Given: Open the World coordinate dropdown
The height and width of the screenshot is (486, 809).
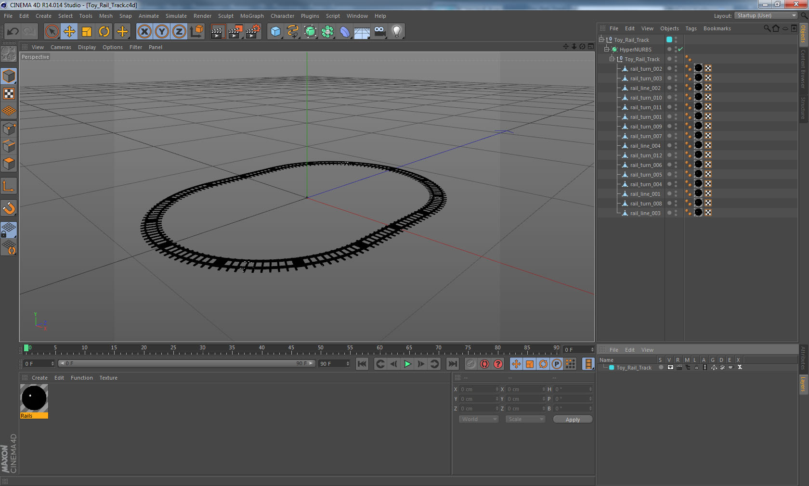Looking at the screenshot, I should click(x=478, y=419).
